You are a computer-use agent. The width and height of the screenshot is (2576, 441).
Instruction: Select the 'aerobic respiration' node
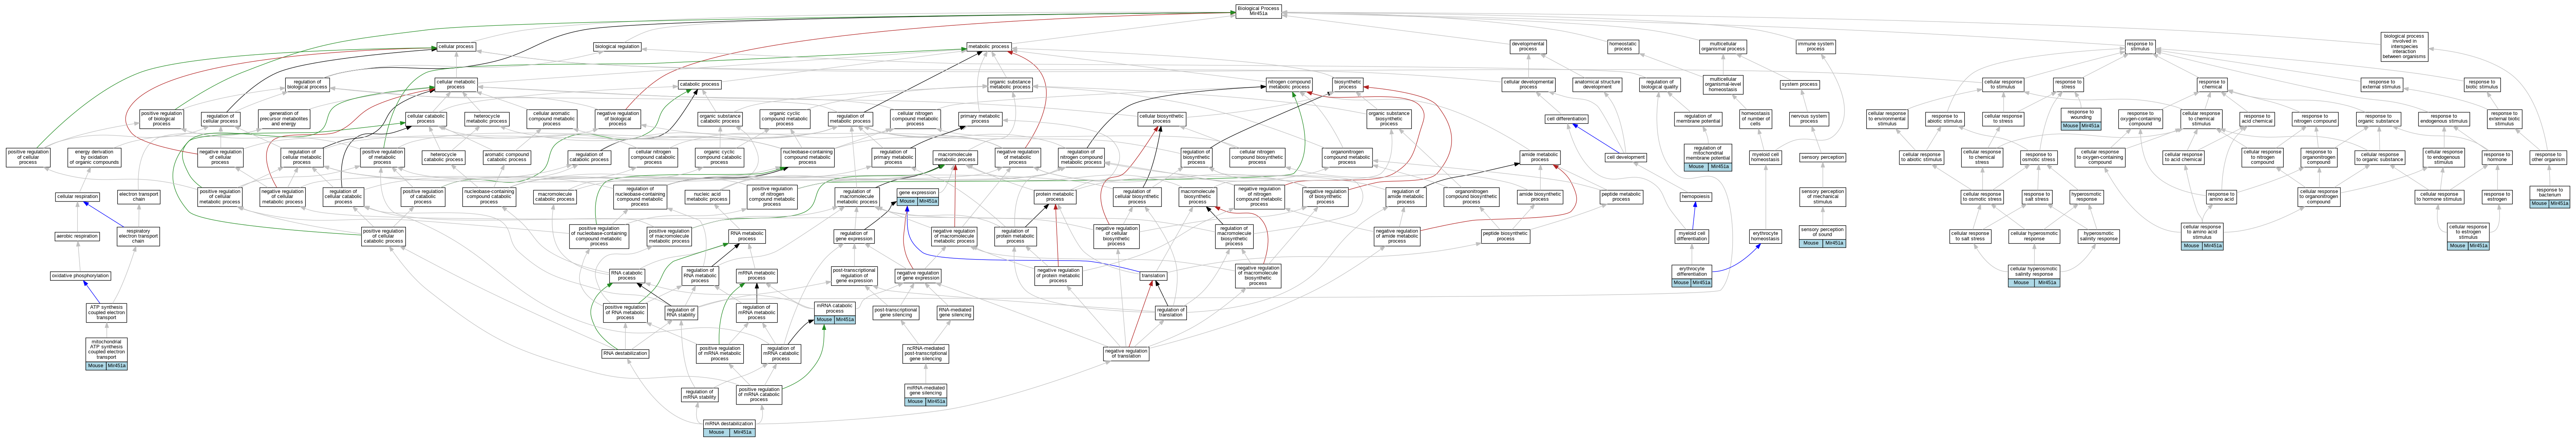click(x=77, y=236)
